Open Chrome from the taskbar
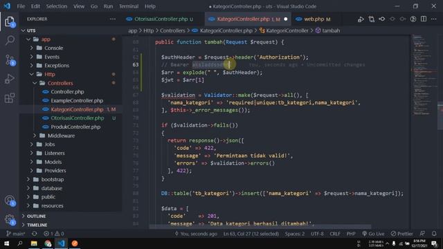This screenshot has height=249, width=443. [x=48, y=243]
